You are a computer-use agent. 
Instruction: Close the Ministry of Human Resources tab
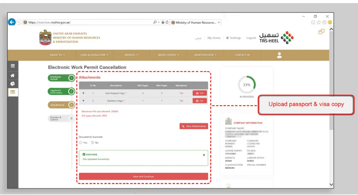pos(219,22)
